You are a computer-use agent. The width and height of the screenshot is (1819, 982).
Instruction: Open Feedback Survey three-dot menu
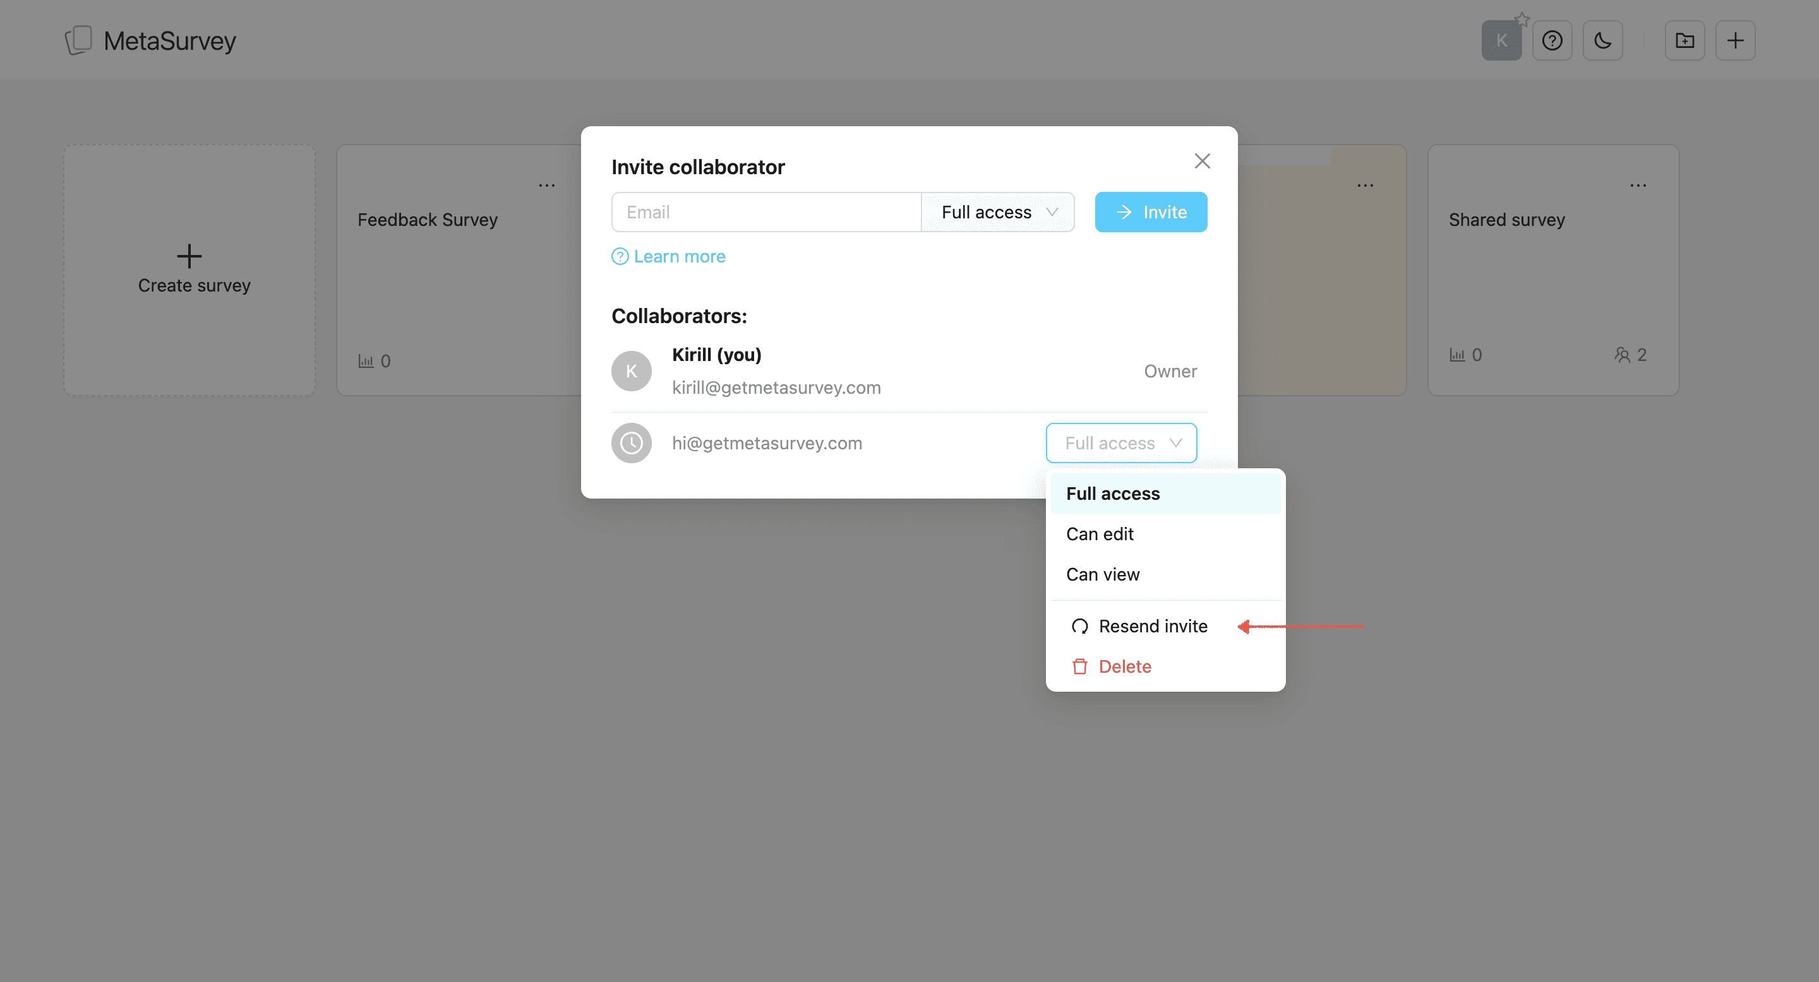[546, 186]
